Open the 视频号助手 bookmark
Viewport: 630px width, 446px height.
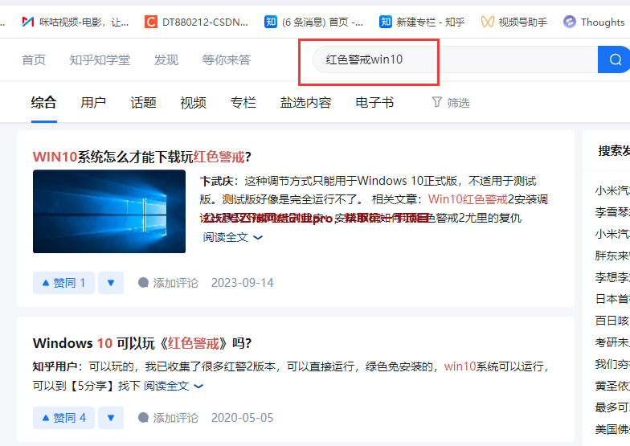coord(514,22)
